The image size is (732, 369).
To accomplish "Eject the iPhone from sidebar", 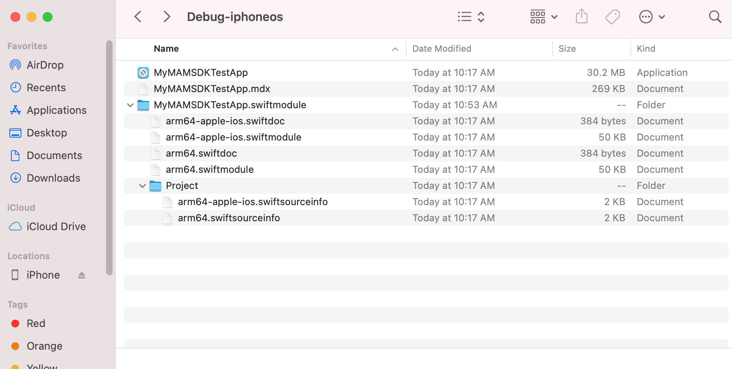I will [x=82, y=275].
